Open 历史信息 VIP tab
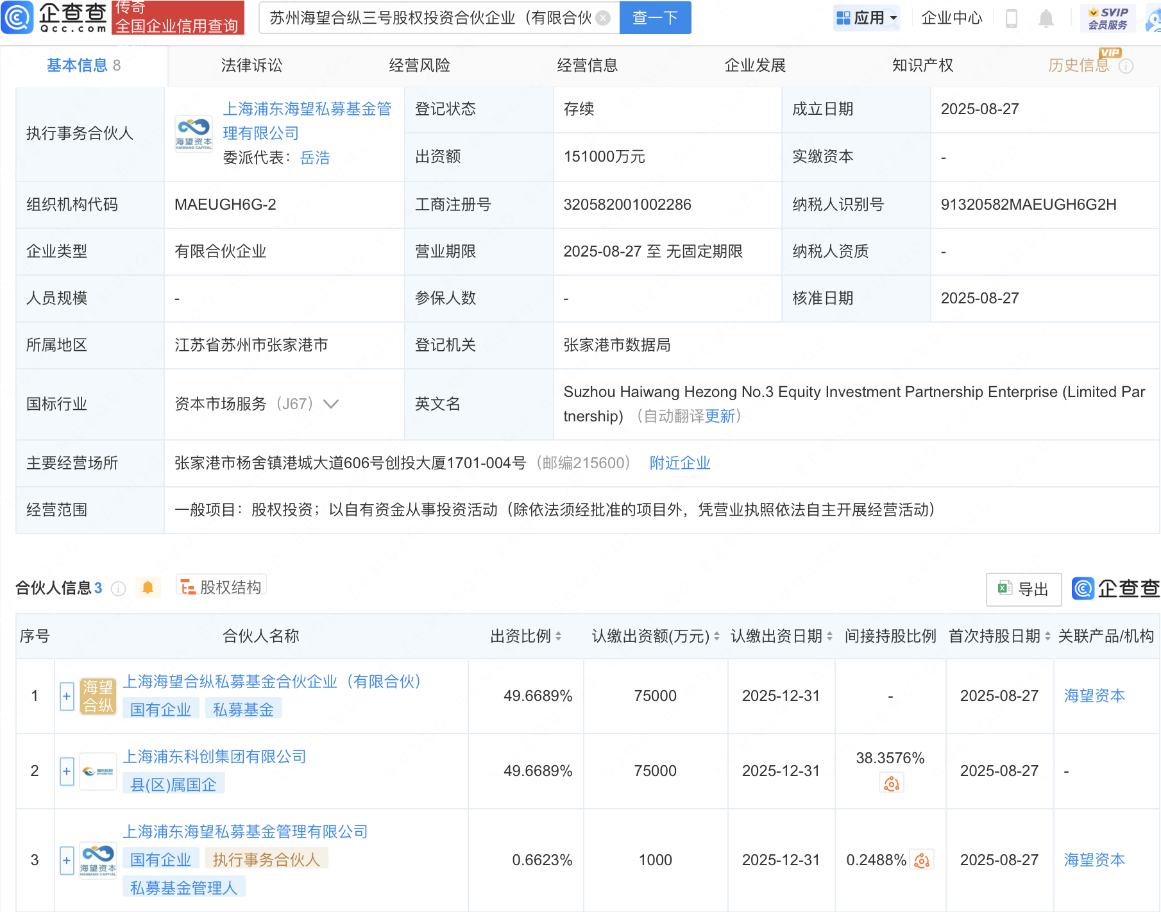Image resolution: width=1161 pixels, height=912 pixels. pyautogui.click(x=1079, y=65)
